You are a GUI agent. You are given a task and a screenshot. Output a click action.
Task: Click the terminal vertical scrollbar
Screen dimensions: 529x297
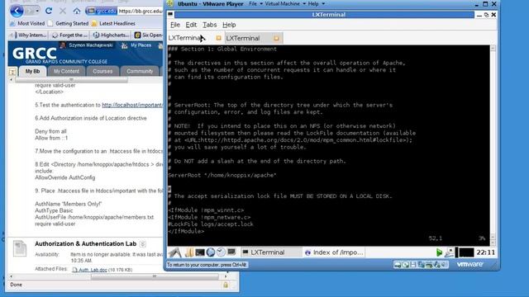493,145
